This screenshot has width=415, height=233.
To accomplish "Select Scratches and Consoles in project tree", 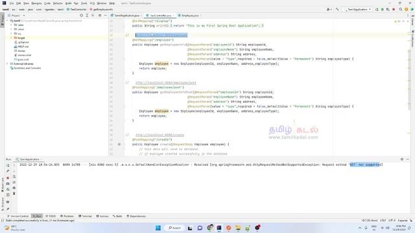I will point(25,68).
